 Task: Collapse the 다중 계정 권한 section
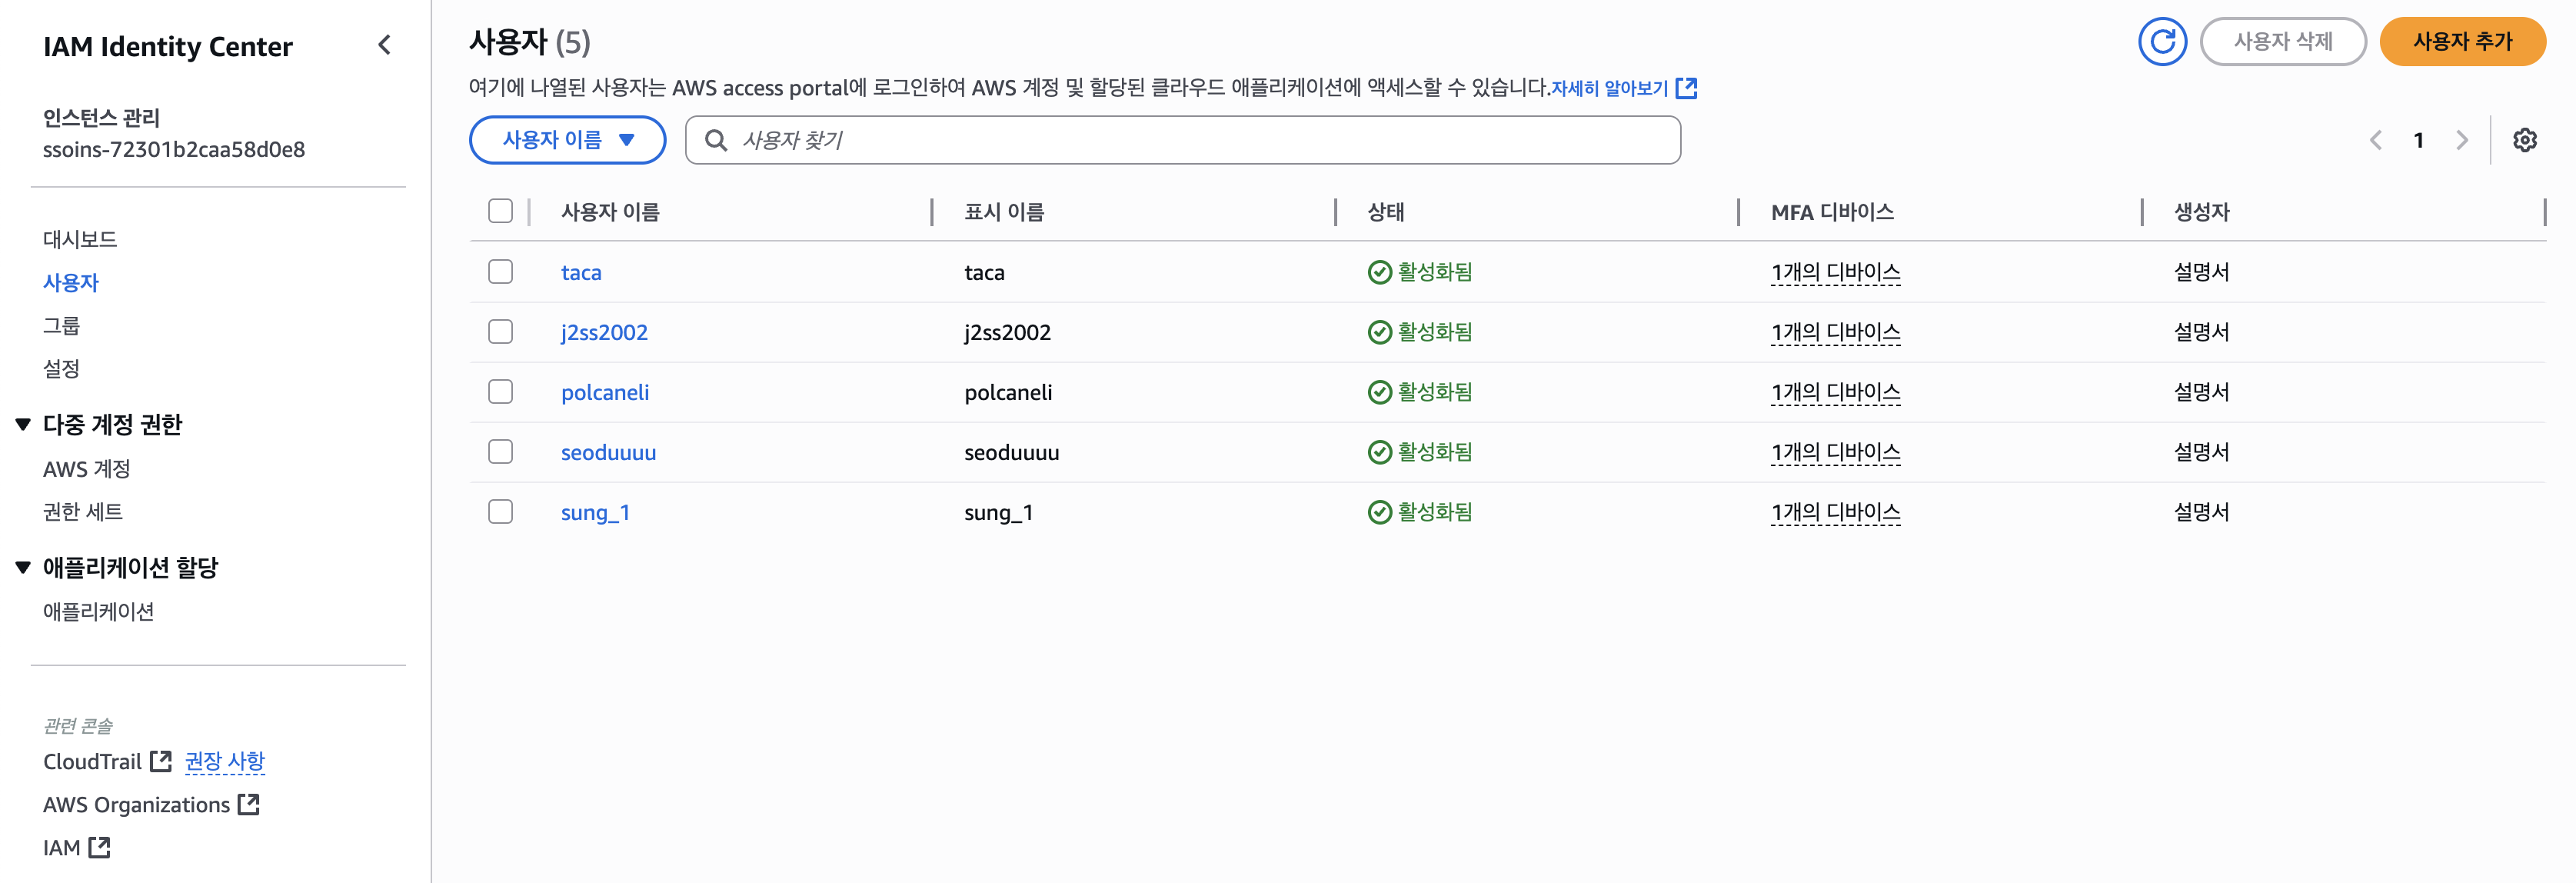pyautogui.click(x=23, y=424)
